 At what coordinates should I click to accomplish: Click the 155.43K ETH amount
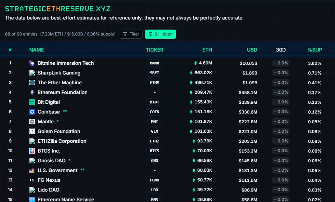tap(203, 102)
